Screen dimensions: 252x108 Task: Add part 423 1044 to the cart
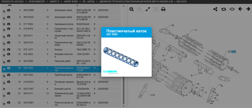click(4, 76)
